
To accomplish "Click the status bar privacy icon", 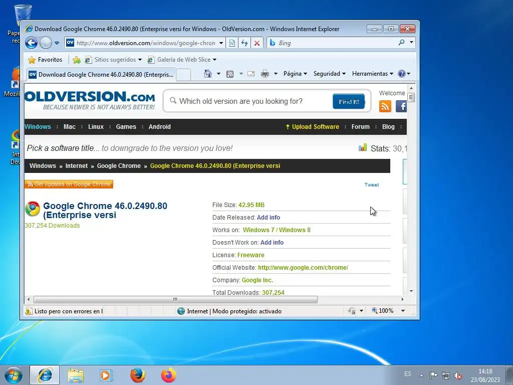I will (352, 311).
